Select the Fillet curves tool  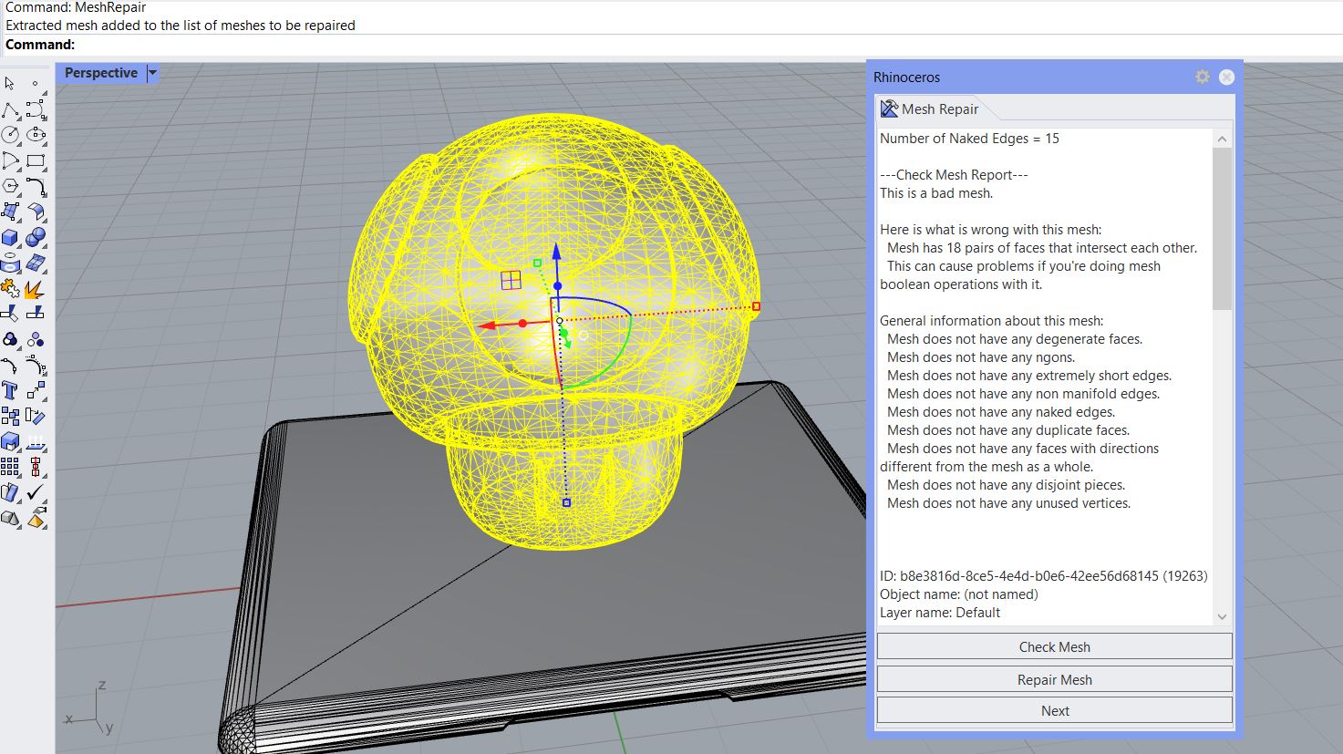coord(36,187)
